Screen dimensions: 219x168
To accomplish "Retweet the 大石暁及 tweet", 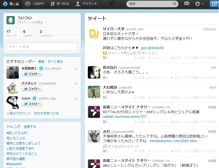I will coord(158,97).
